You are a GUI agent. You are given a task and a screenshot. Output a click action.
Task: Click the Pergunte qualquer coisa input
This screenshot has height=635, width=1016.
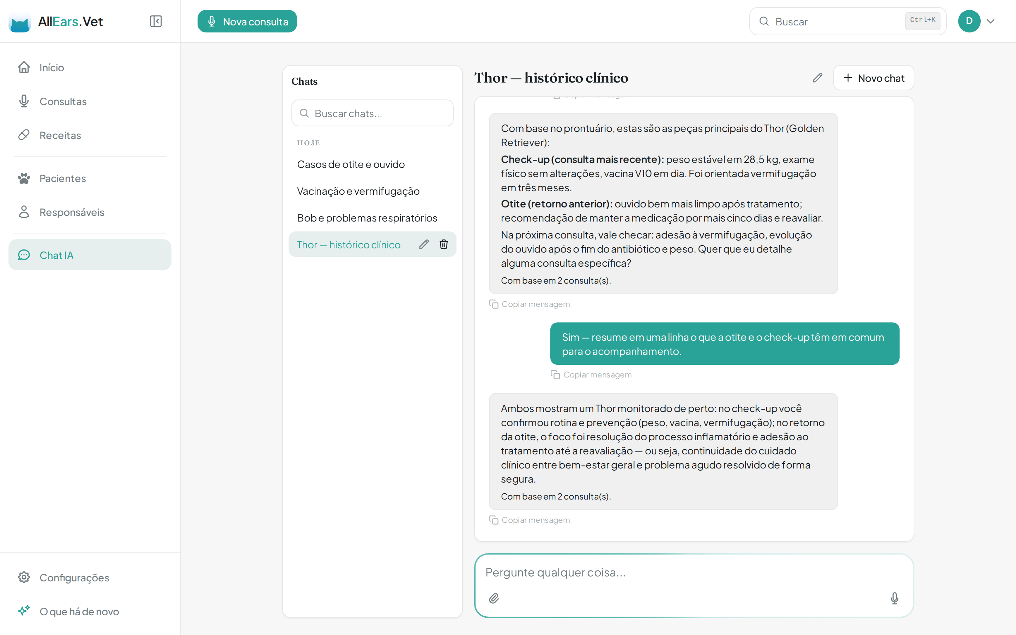point(694,573)
